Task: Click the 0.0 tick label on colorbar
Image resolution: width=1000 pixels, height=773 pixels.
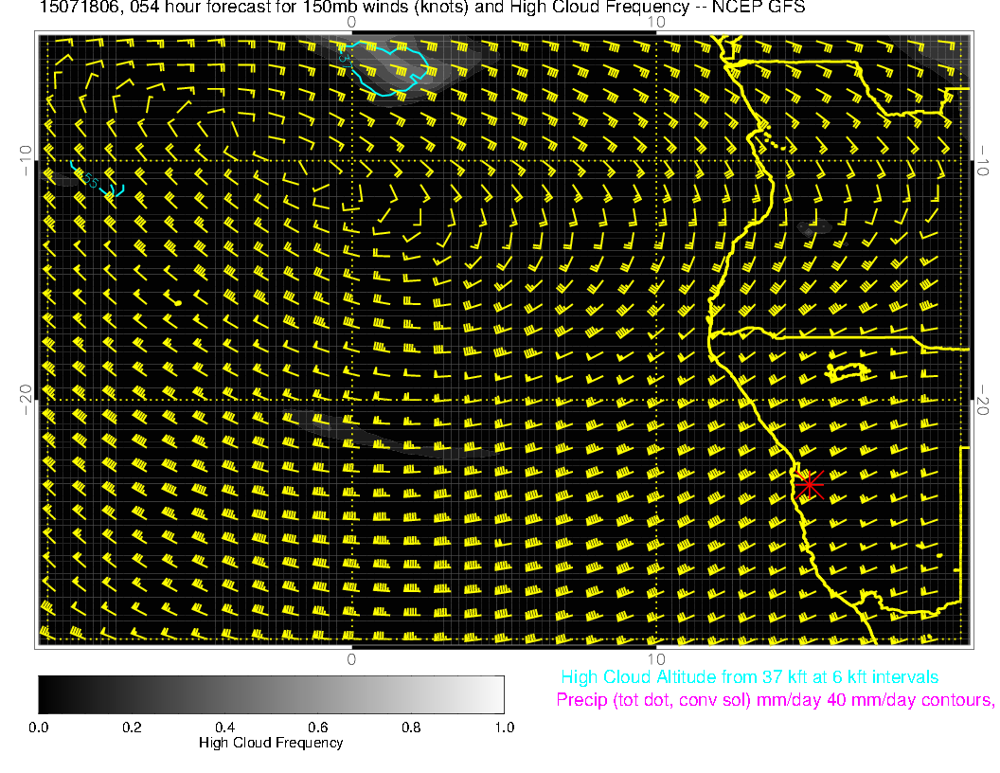Action: click(x=39, y=728)
